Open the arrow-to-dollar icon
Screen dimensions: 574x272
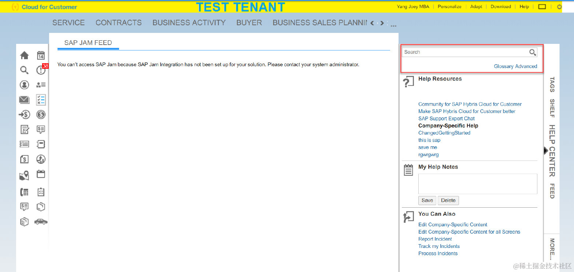click(x=24, y=115)
